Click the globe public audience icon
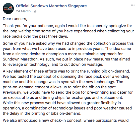Screen dimensions: 136x122 tap(35, 11)
